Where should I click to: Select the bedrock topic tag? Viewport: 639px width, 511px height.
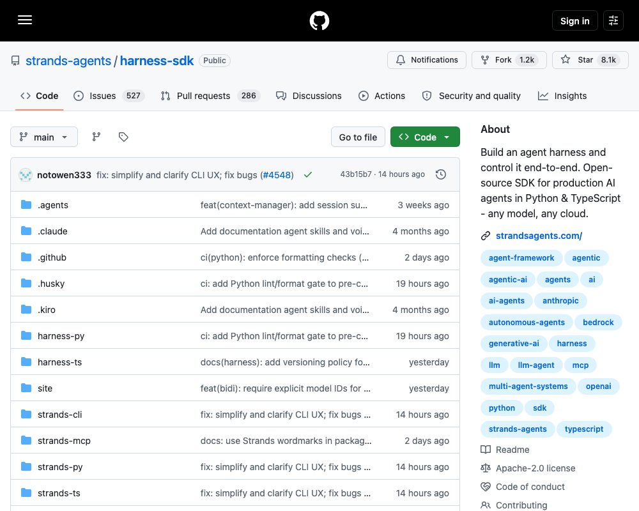(x=598, y=323)
